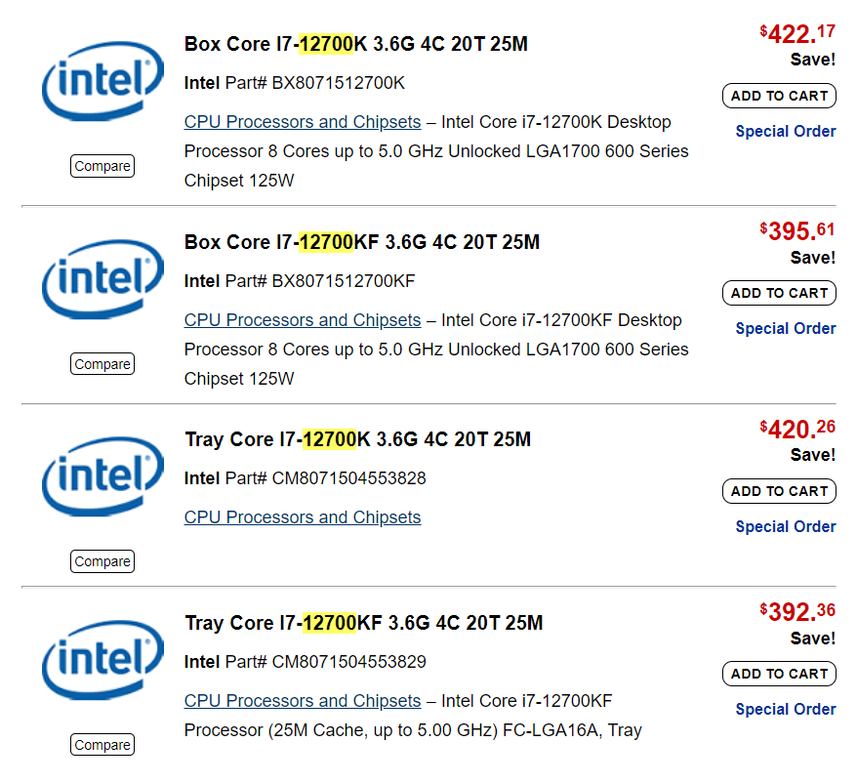This screenshot has height=783, width=857.
Task: Click Special Order for the $392.36 item
Action: click(x=786, y=709)
